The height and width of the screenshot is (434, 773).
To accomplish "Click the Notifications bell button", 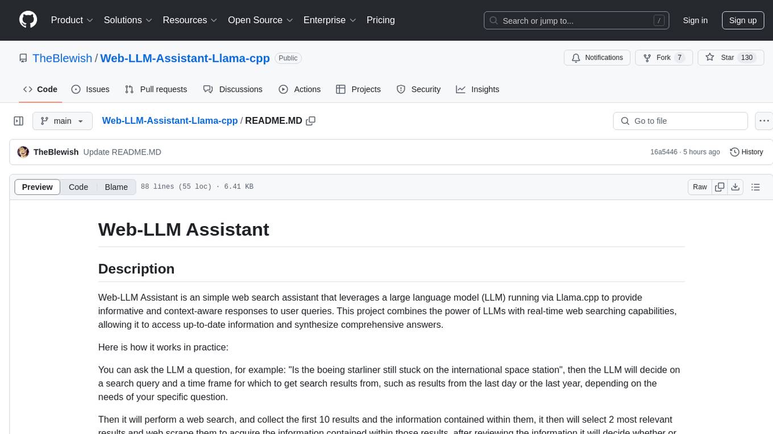I will pyautogui.click(x=597, y=57).
